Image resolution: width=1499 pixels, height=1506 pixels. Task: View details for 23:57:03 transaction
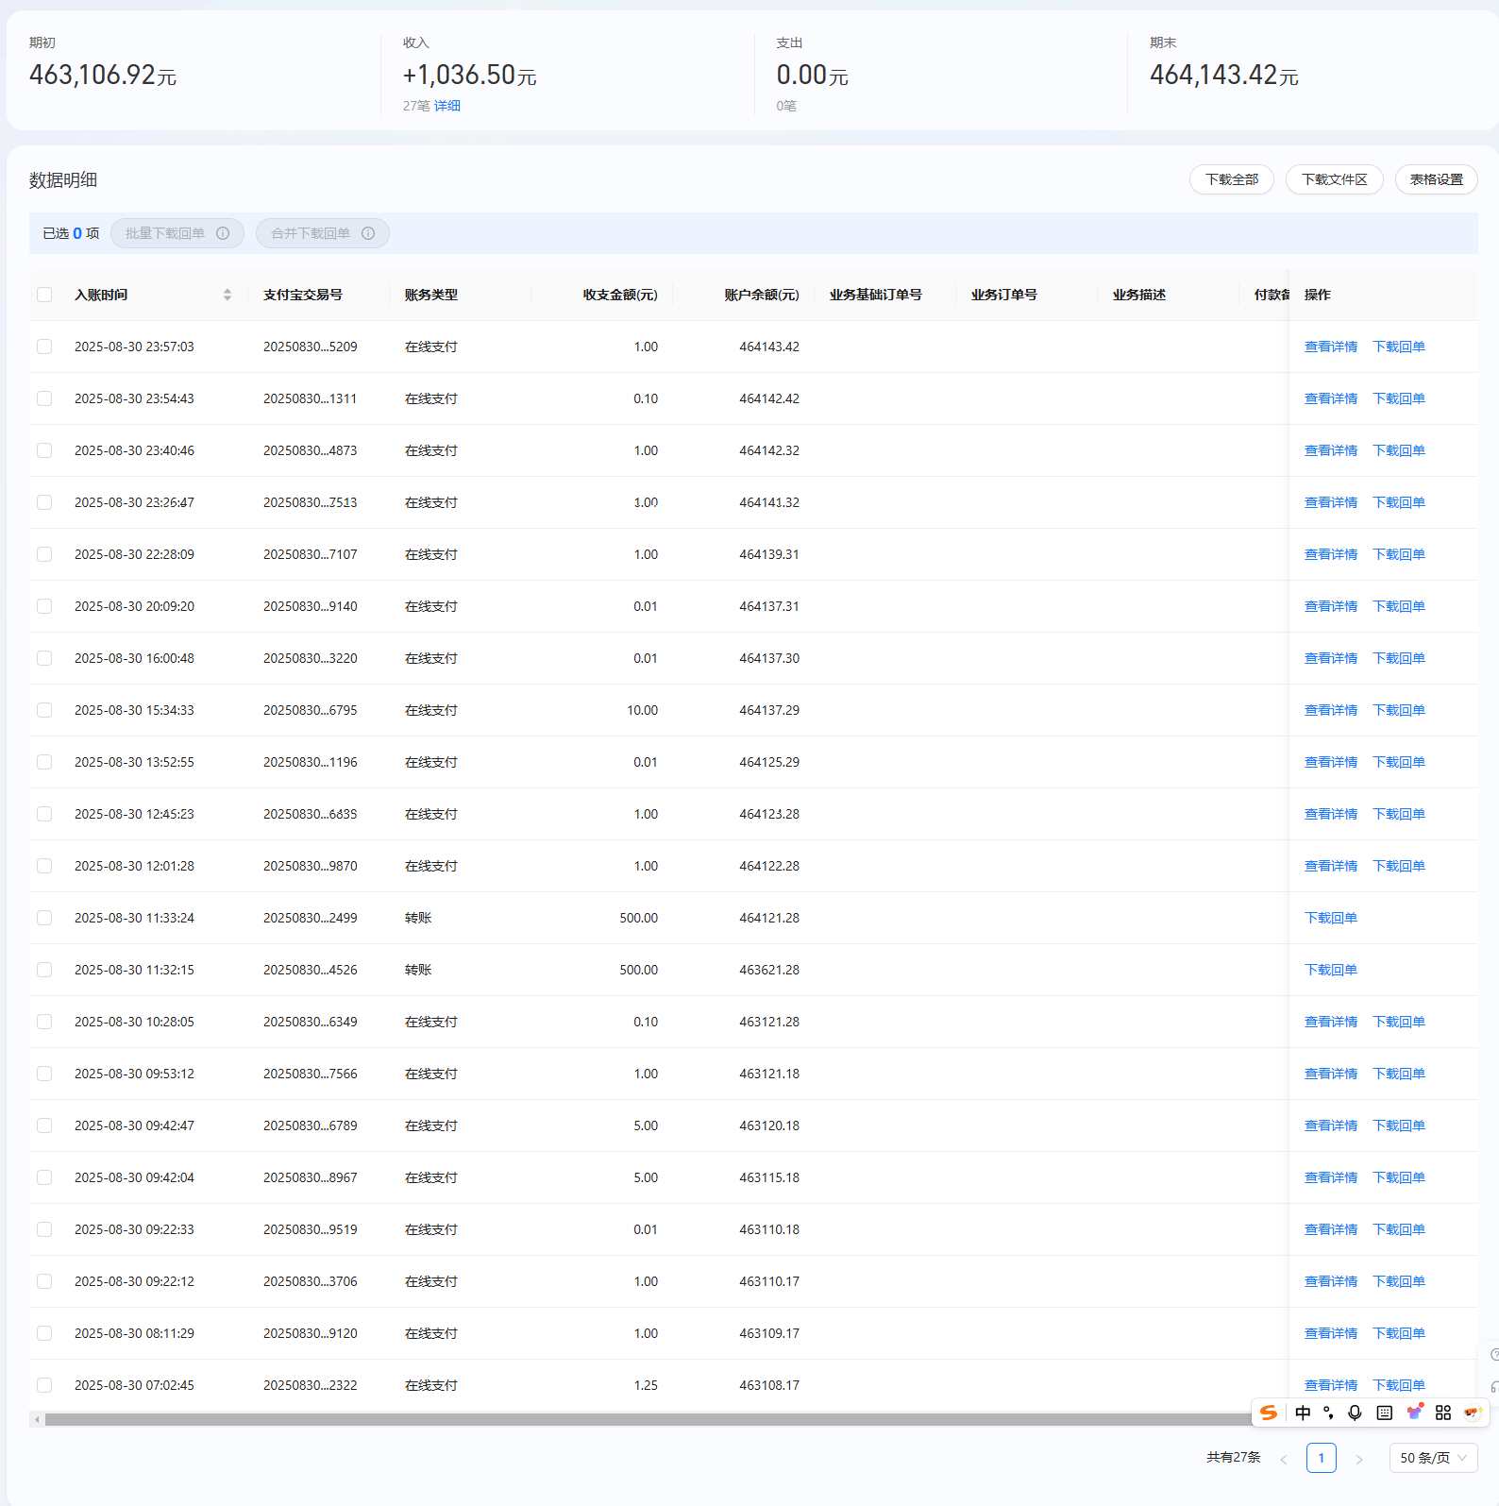(x=1331, y=347)
